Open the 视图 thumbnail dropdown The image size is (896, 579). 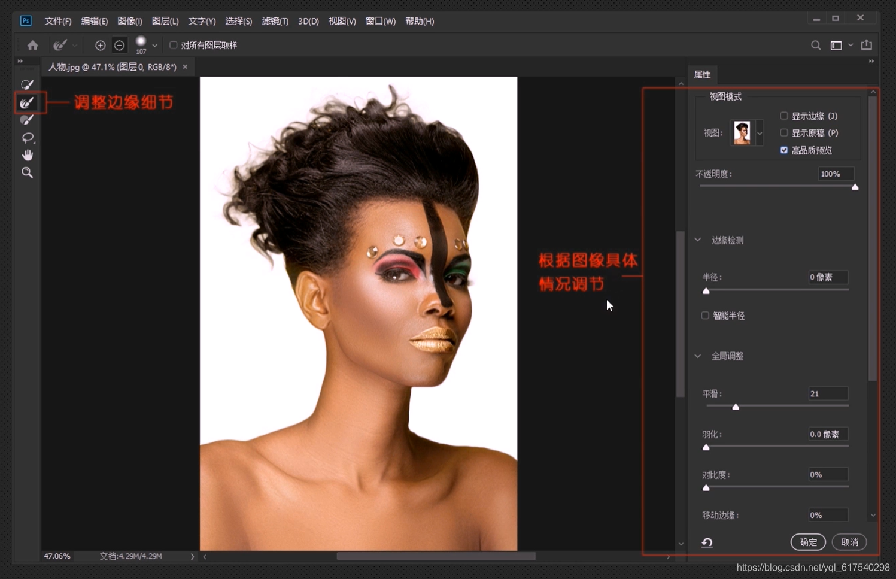click(x=760, y=133)
